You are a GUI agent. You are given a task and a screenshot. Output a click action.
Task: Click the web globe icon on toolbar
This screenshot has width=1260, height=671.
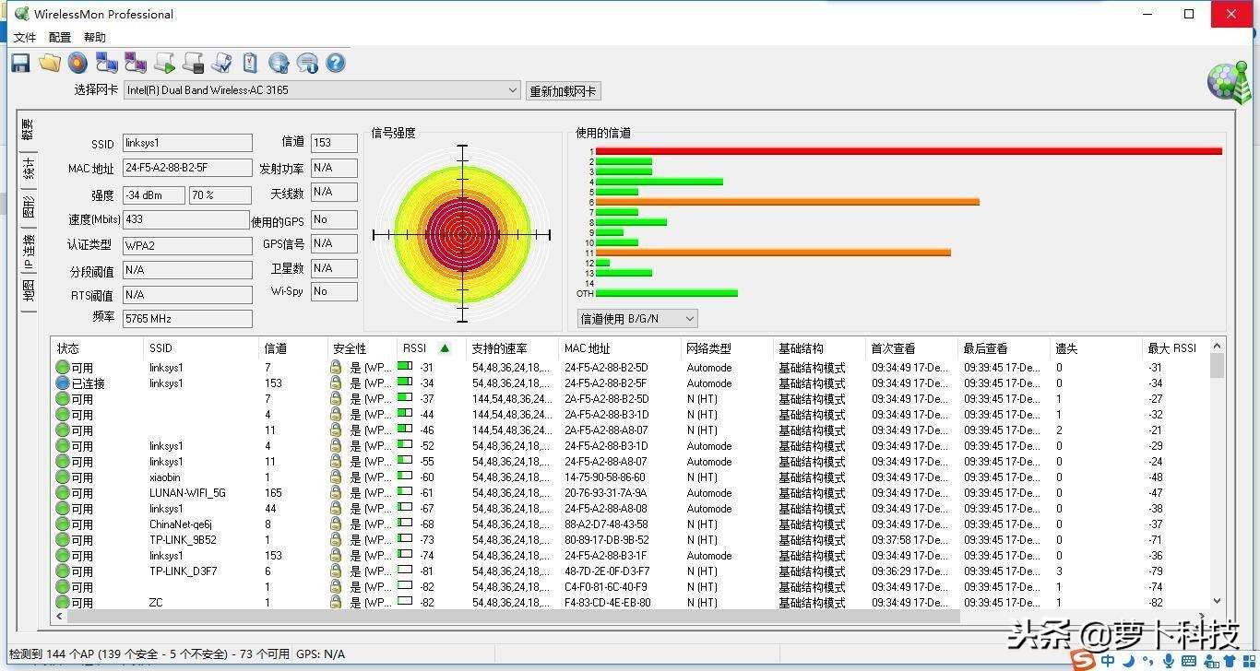(279, 63)
